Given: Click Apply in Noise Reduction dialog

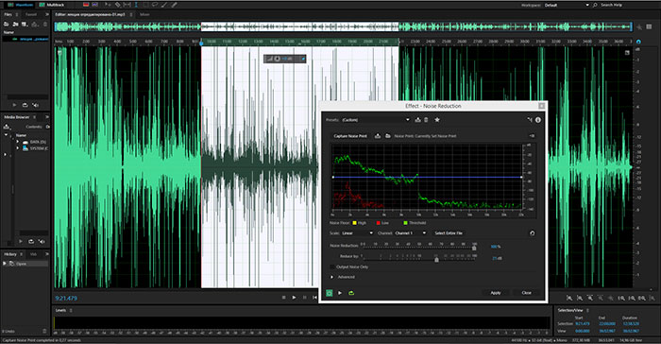Looking at the screenshot, I should coord(496,293).
